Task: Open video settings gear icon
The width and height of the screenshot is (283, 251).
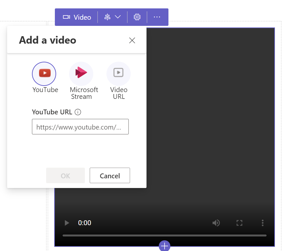Action: tap(137, 17)
